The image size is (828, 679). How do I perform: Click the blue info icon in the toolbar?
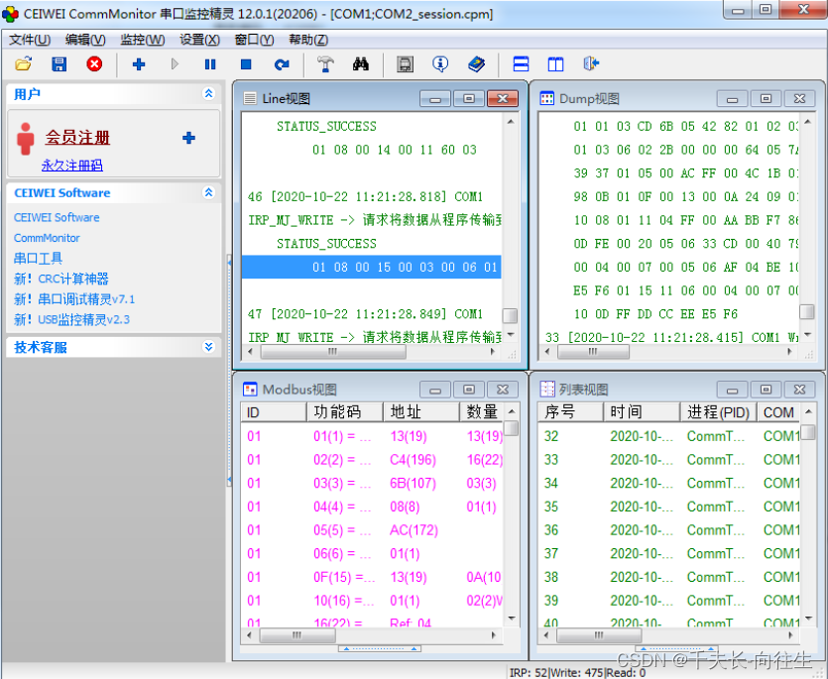pos(440,64)
